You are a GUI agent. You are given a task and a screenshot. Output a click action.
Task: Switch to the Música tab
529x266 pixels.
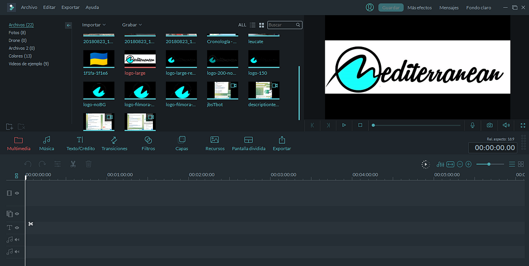47,144
